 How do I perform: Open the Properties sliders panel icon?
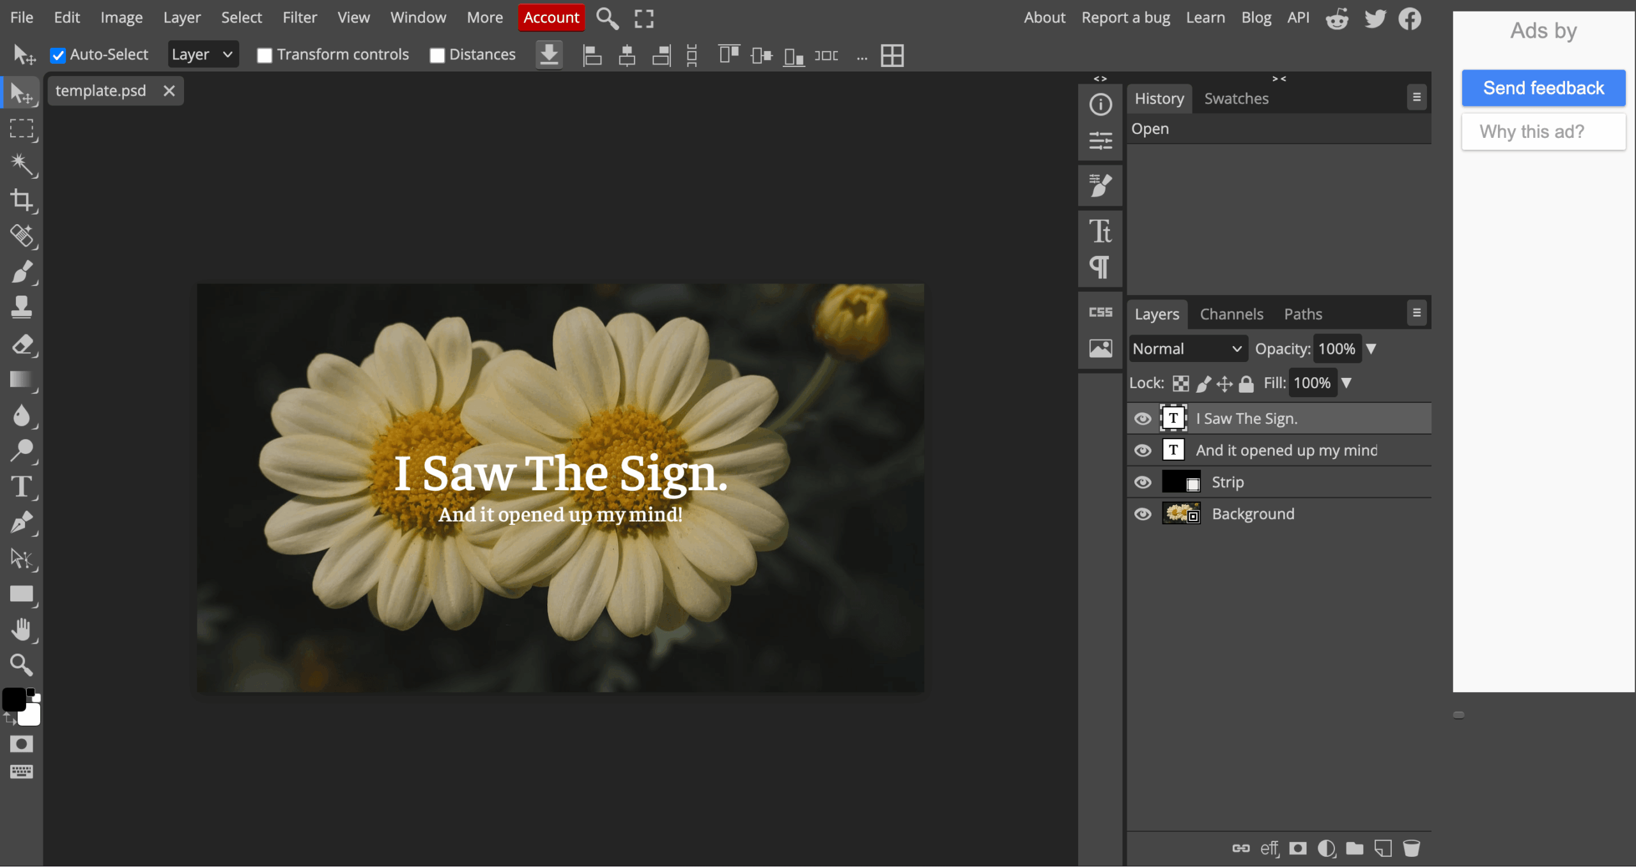pos(1100,140)
